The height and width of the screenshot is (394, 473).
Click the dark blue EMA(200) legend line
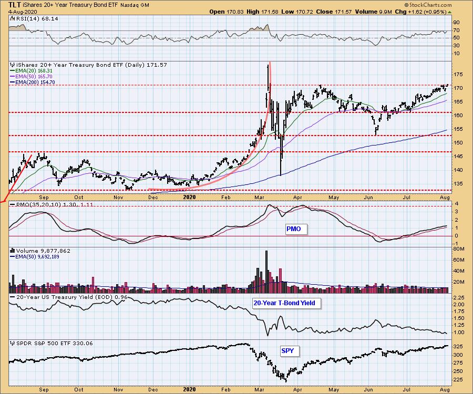13,82
